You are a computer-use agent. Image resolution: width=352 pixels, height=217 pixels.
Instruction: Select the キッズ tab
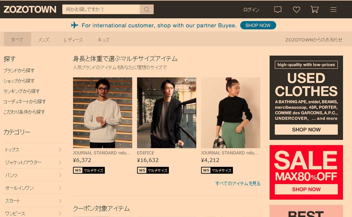coord(103,40)
